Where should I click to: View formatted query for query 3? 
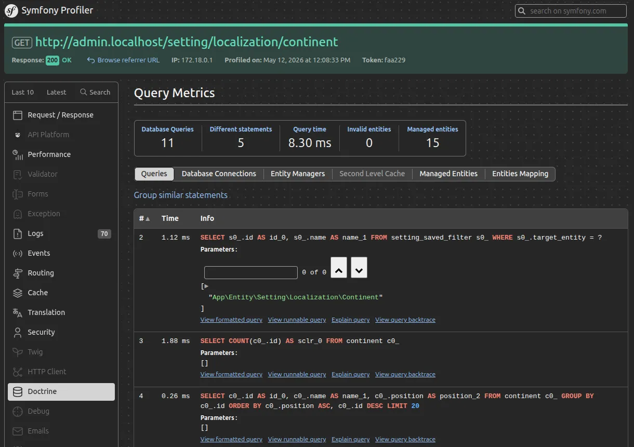[x=231, y=374]
